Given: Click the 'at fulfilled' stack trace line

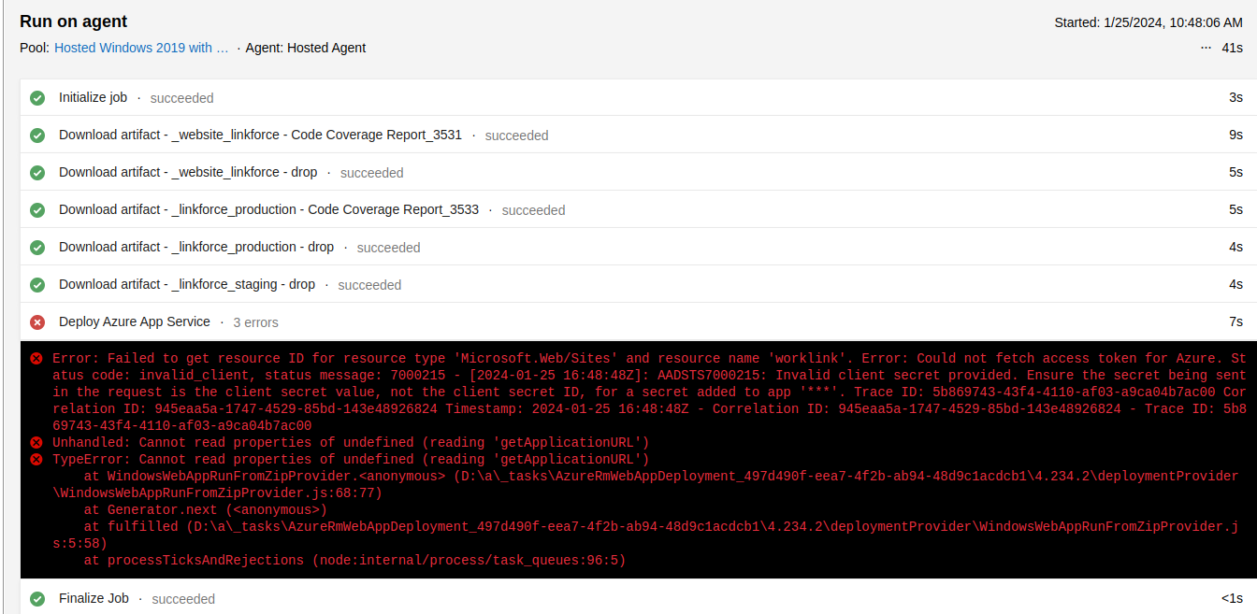Looking at the screenshot, I should coord(645,535).
